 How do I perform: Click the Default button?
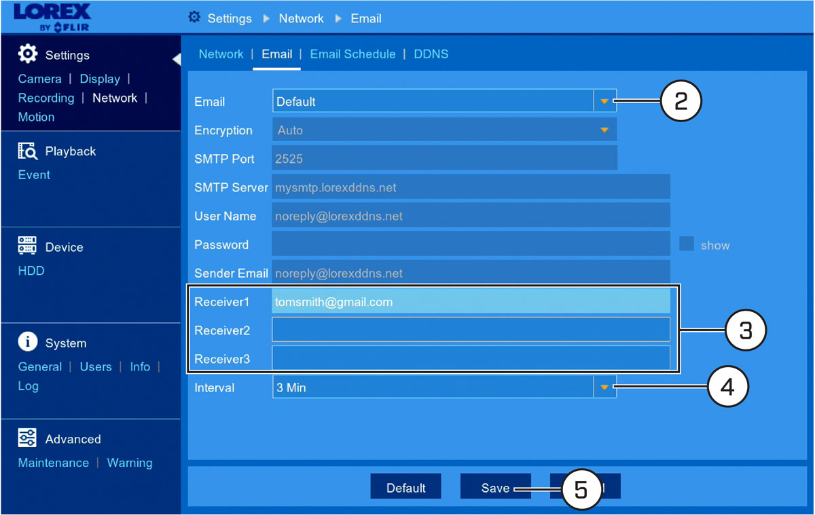[406, 487]
